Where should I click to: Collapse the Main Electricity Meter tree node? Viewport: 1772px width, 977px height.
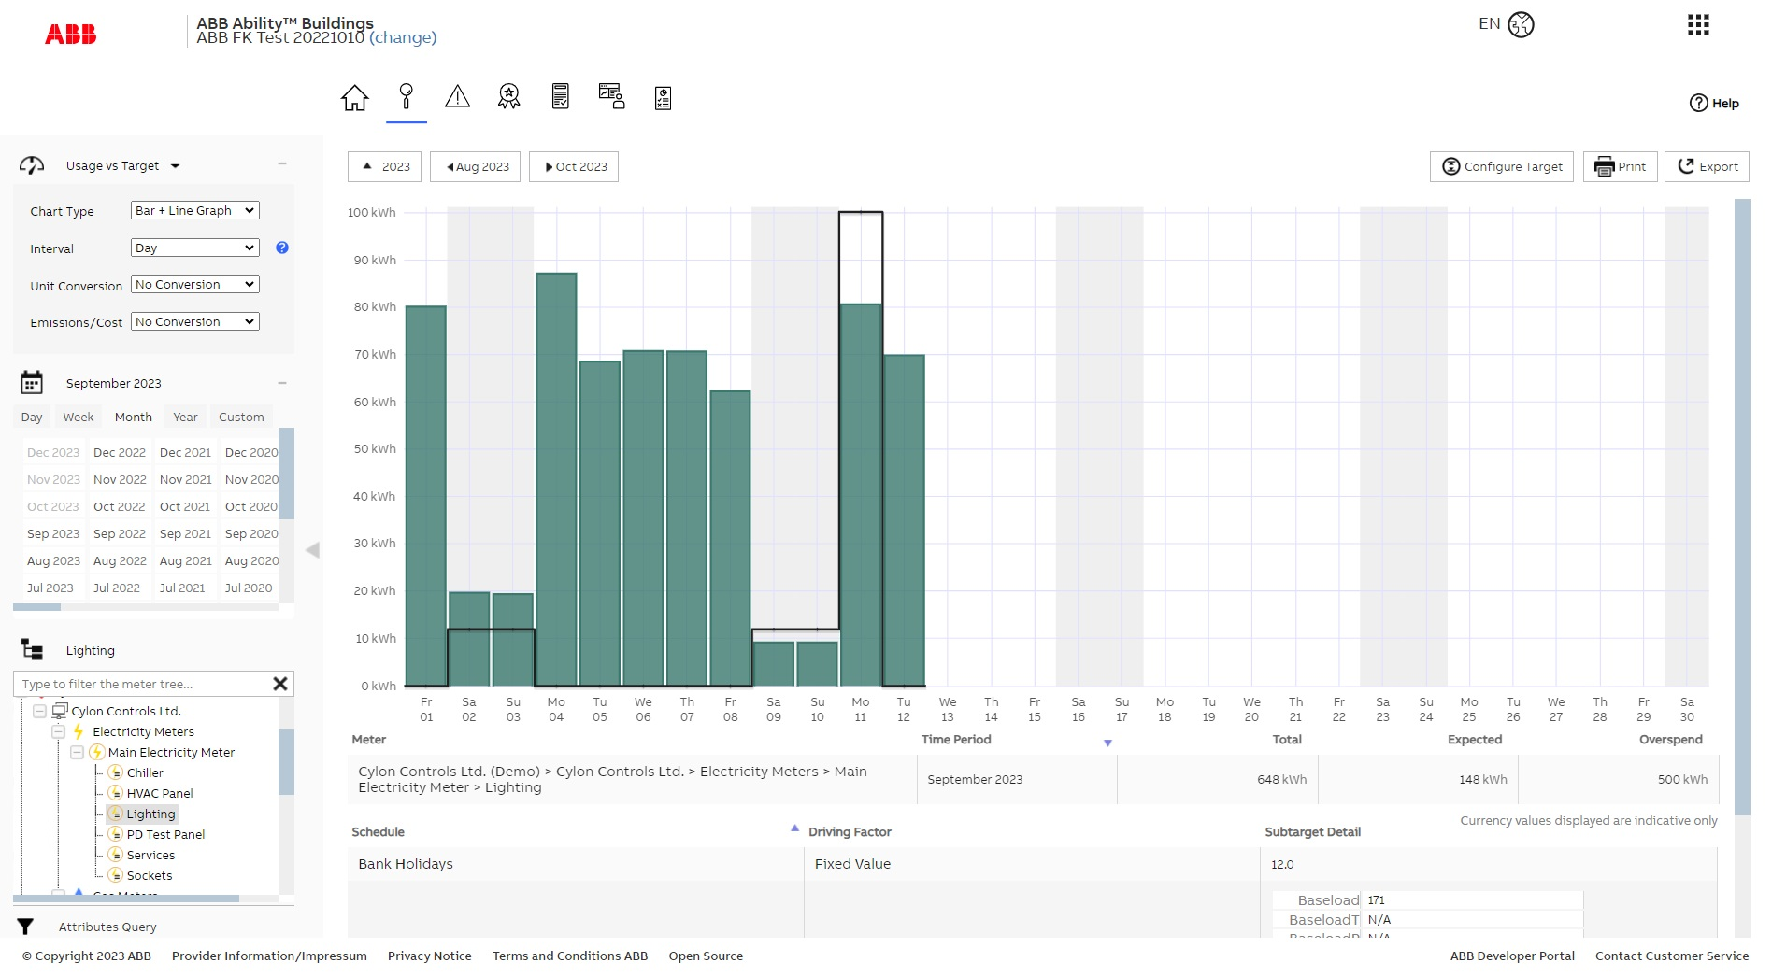tap(79, 752)
